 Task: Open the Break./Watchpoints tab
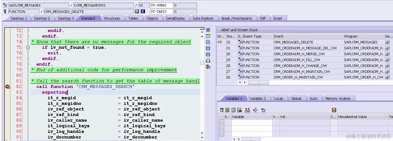click(x=237, y=18)
